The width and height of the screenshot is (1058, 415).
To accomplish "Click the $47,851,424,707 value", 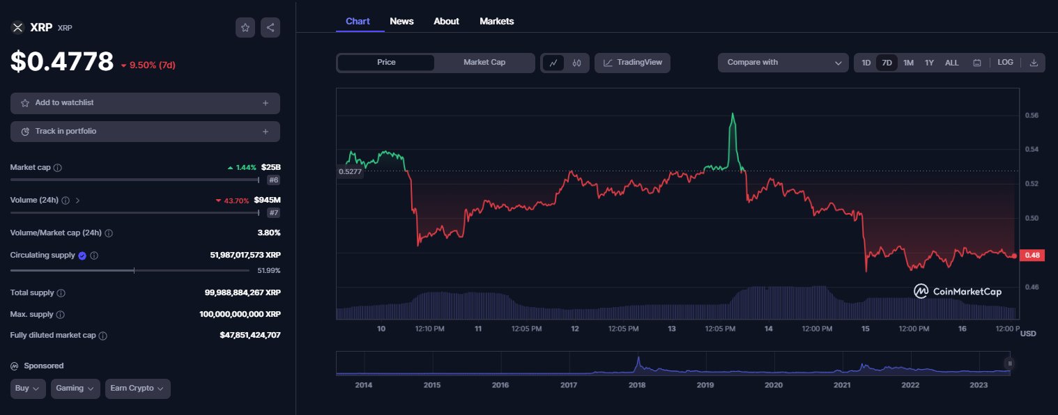I will [250, 336].
